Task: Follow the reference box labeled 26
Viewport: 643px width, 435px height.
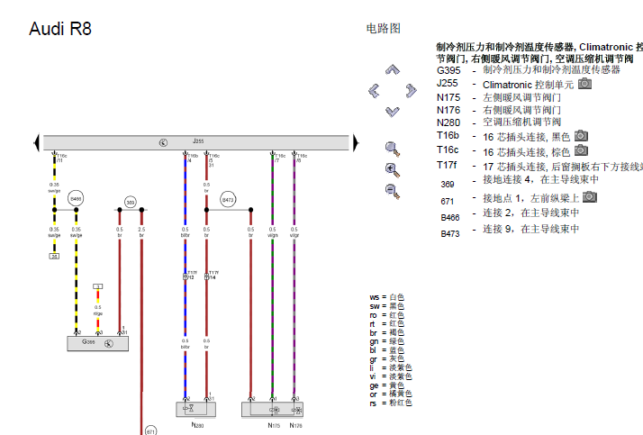Action: pos(54,257)
